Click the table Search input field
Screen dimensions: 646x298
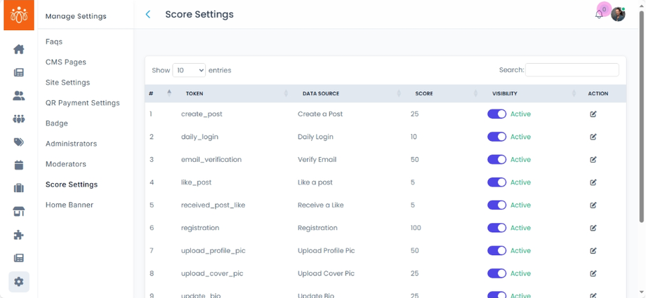(572, 70)
